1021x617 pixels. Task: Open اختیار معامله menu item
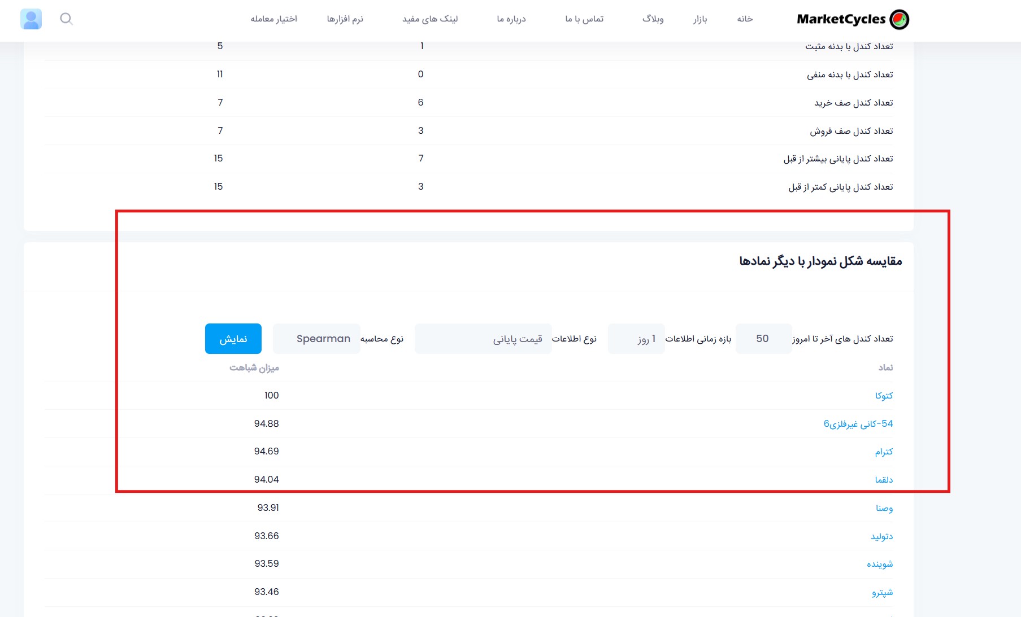tap(273, 19)
